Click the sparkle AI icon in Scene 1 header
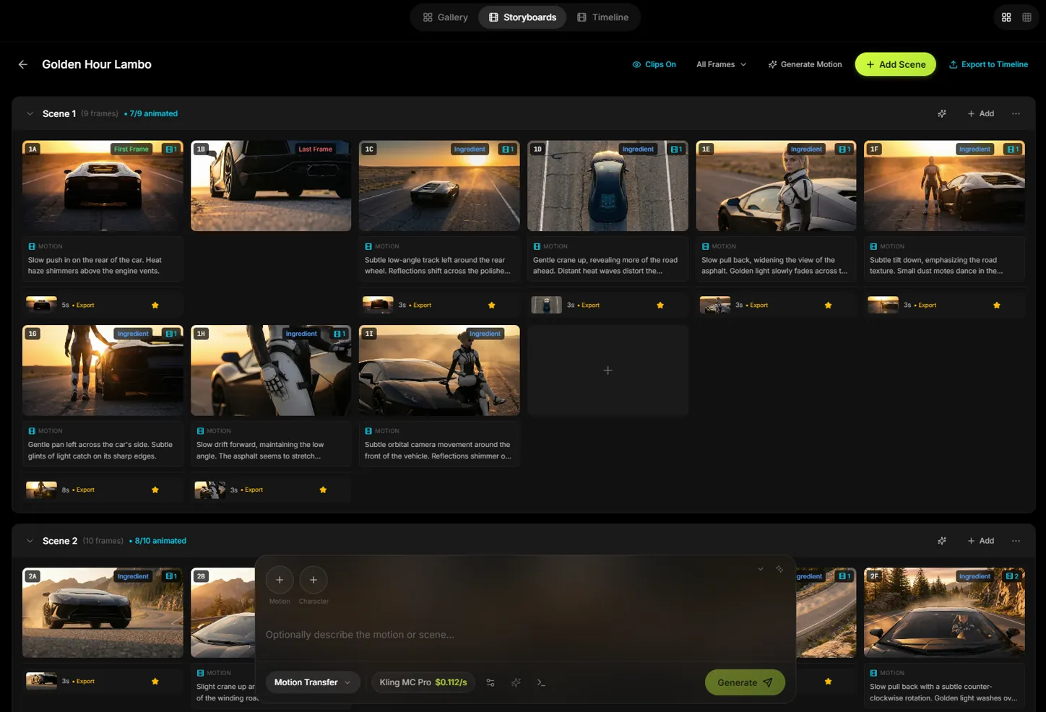The width and height of the screenshot is (1046, 712). click(x=942, y=113)
